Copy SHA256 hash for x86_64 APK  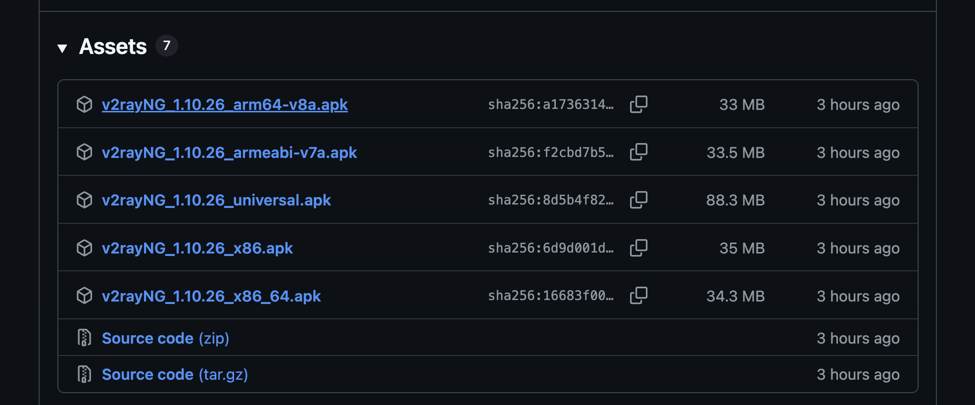click(x=638, y=296)
